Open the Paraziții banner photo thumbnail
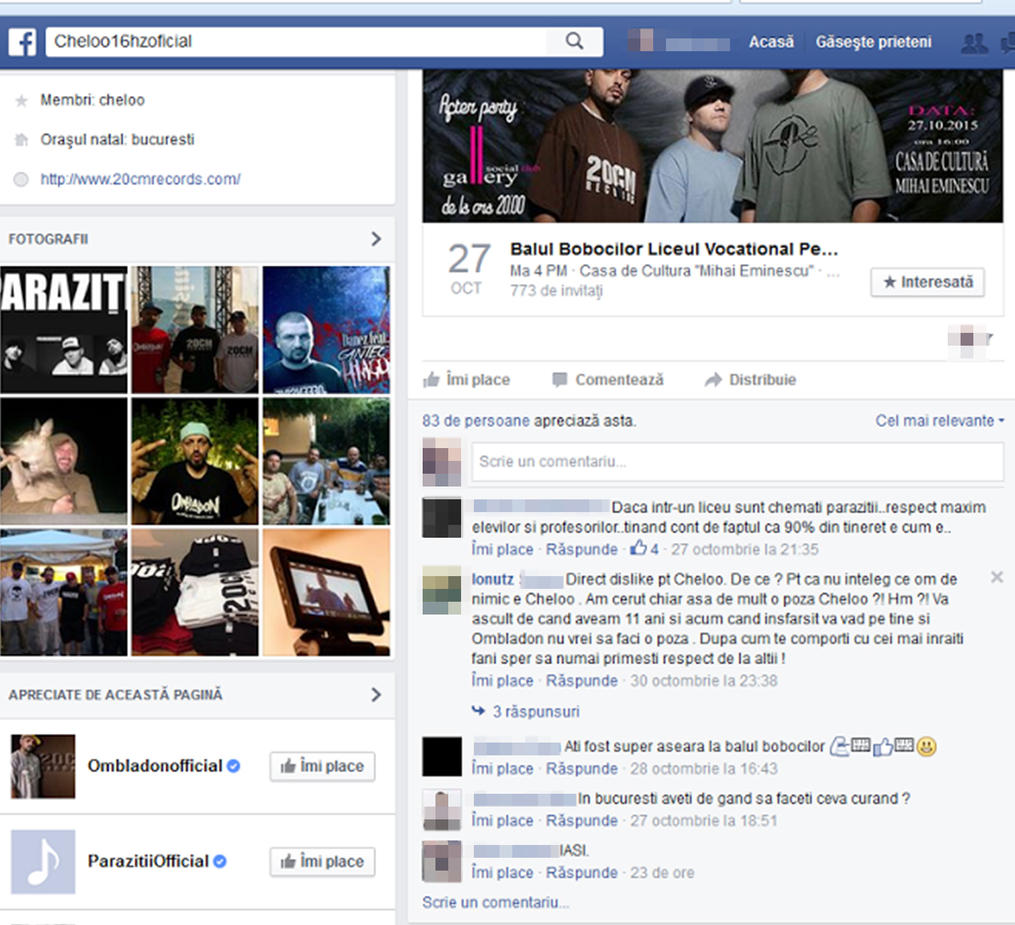Screen dimensions: 1015x925 click(x=64, y=330)
